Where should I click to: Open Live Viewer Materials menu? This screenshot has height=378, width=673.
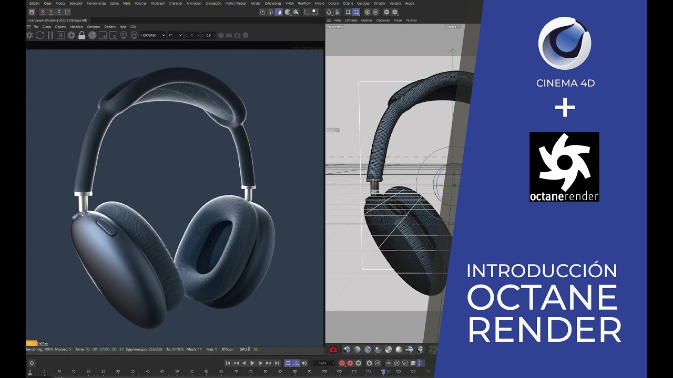76,27
